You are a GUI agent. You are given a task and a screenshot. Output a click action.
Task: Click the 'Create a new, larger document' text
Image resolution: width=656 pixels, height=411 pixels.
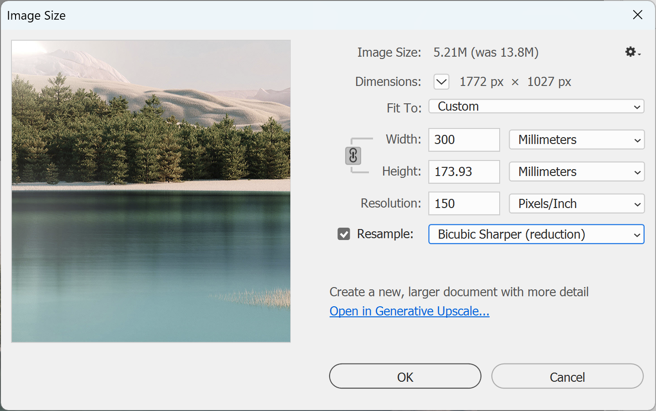[459, 292]
